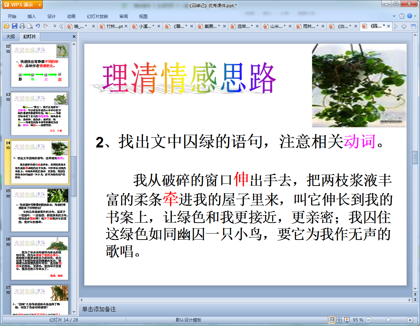Click the 95 % zoom level

358,320
